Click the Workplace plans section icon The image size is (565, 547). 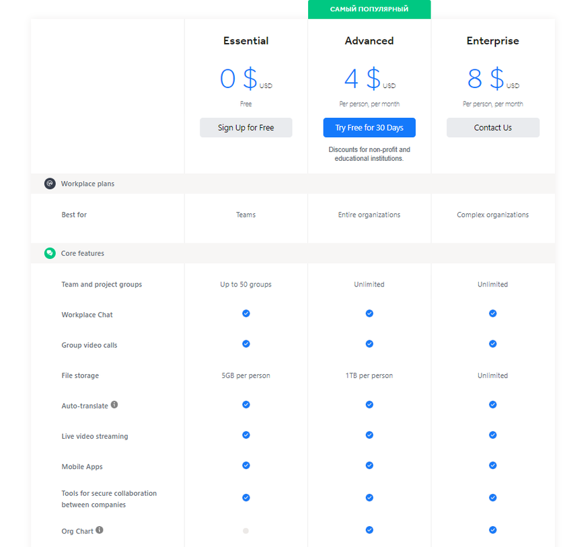(x=50, y=184)
